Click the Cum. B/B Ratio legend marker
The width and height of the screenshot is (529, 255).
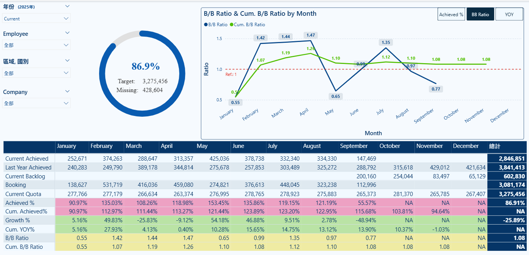coord(232,25)
